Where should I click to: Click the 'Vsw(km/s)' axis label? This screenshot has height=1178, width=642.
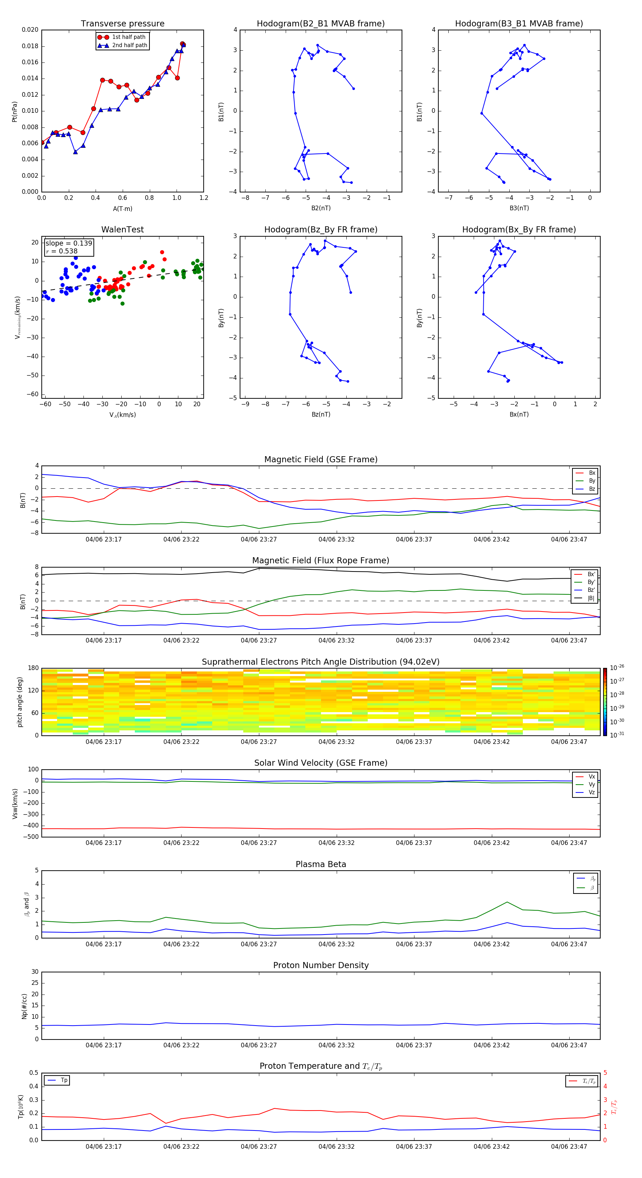pos(15,803)
